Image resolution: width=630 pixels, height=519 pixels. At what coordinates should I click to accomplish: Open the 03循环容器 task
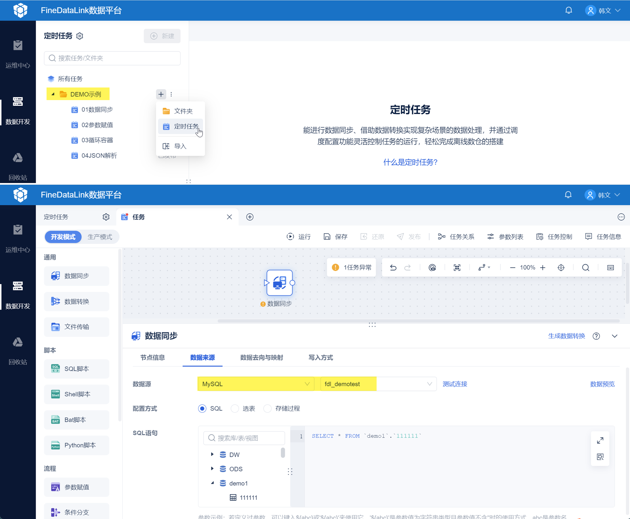click(x=92, y=140)
